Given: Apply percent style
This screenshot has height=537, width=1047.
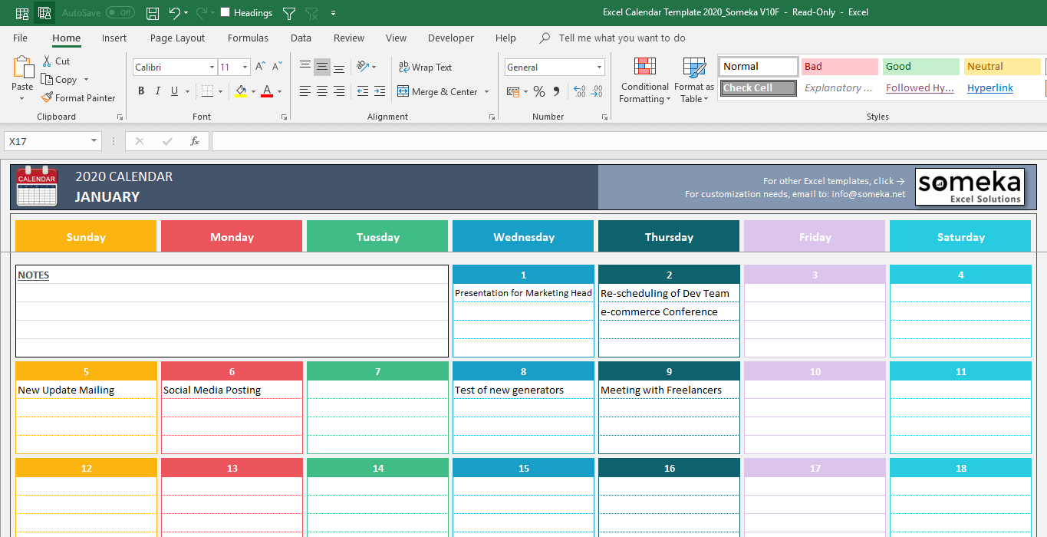Looking at the screenshot, I should pyautogui.click(x=539, y=91).
